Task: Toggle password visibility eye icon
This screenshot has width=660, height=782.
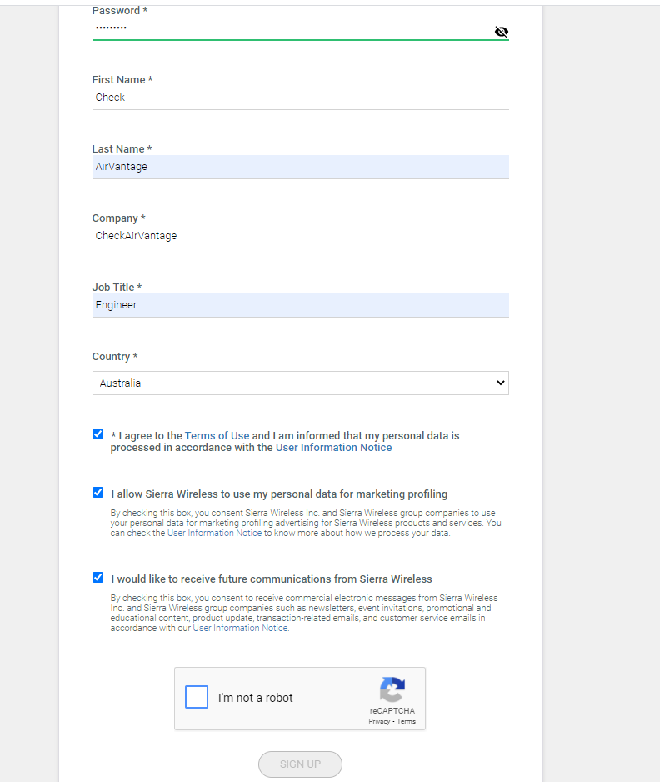Action: click(501, 32)
